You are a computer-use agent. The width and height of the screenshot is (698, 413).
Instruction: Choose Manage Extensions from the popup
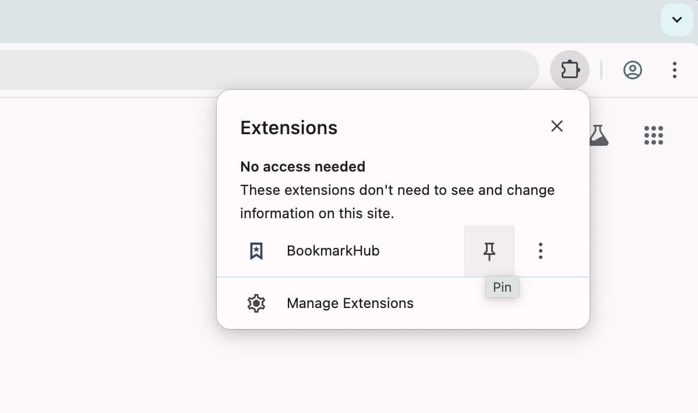pyautogui.click(x=350, y=303)
